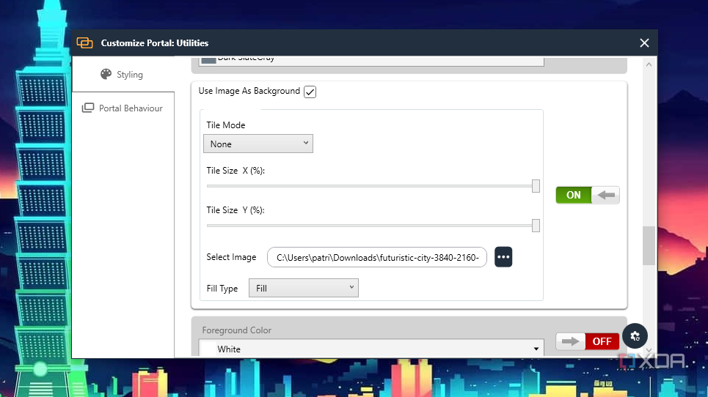Open the Dark SlateGray color dropdown
This screenshot has width=708, height=397.
[x=373, y=59]
